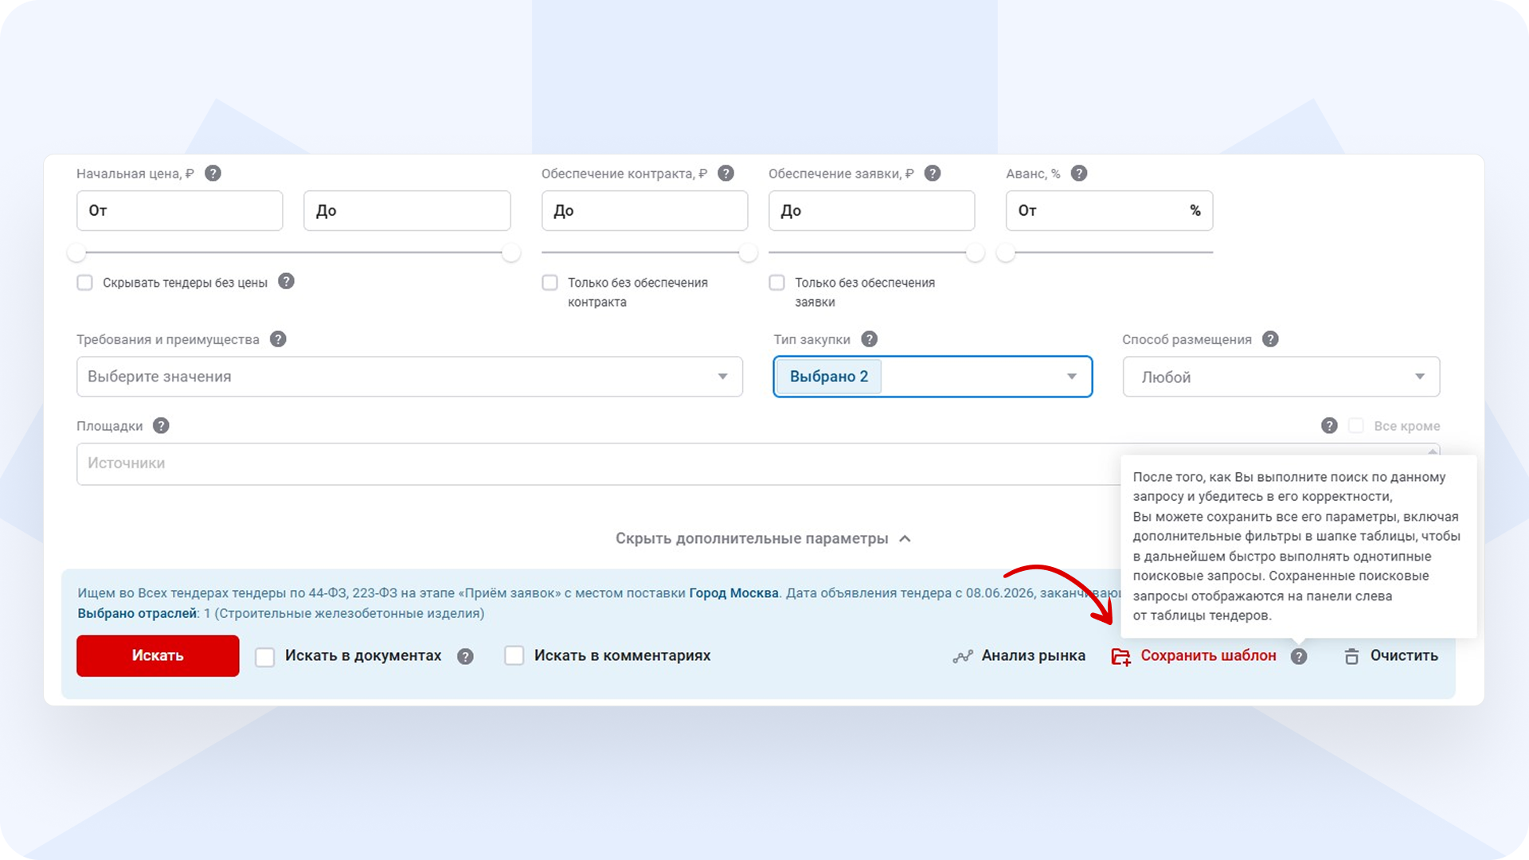Click left handle of Начальная цена slider
The height and width of the screenshot is (860, 1529).
(76, 253)
